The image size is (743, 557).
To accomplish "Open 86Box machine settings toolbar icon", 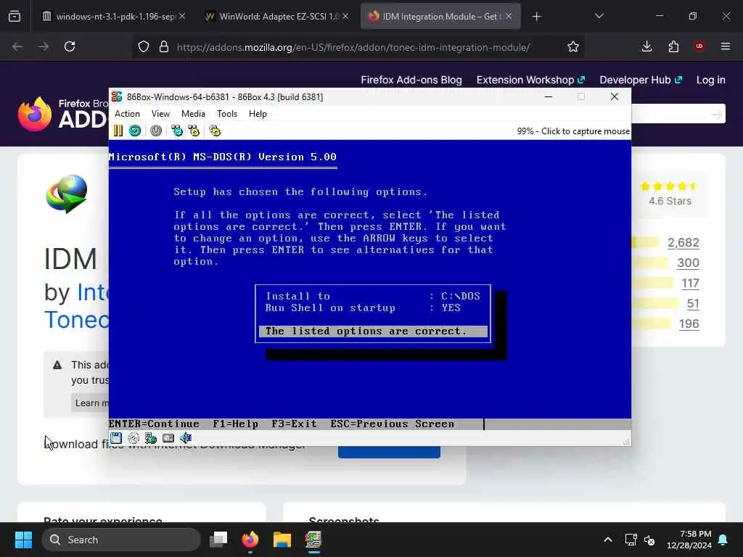I will click(x=215, y=131).
